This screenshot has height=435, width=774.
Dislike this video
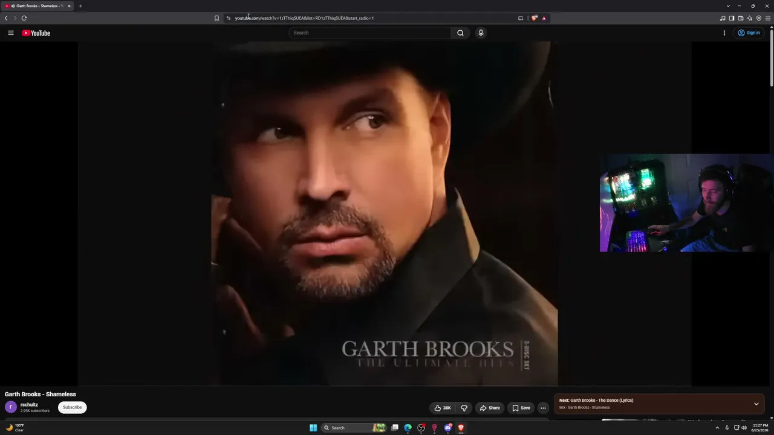(464, 408)
